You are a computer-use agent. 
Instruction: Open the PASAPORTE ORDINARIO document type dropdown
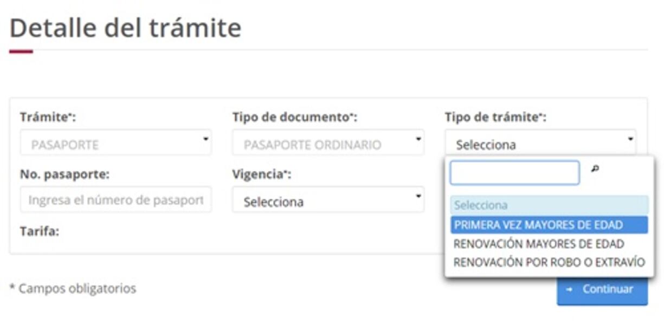[328, 143]
